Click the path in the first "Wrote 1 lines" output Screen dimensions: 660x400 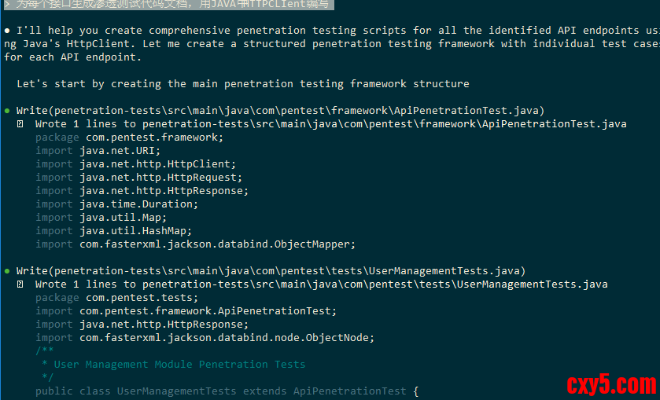(384, 124)
